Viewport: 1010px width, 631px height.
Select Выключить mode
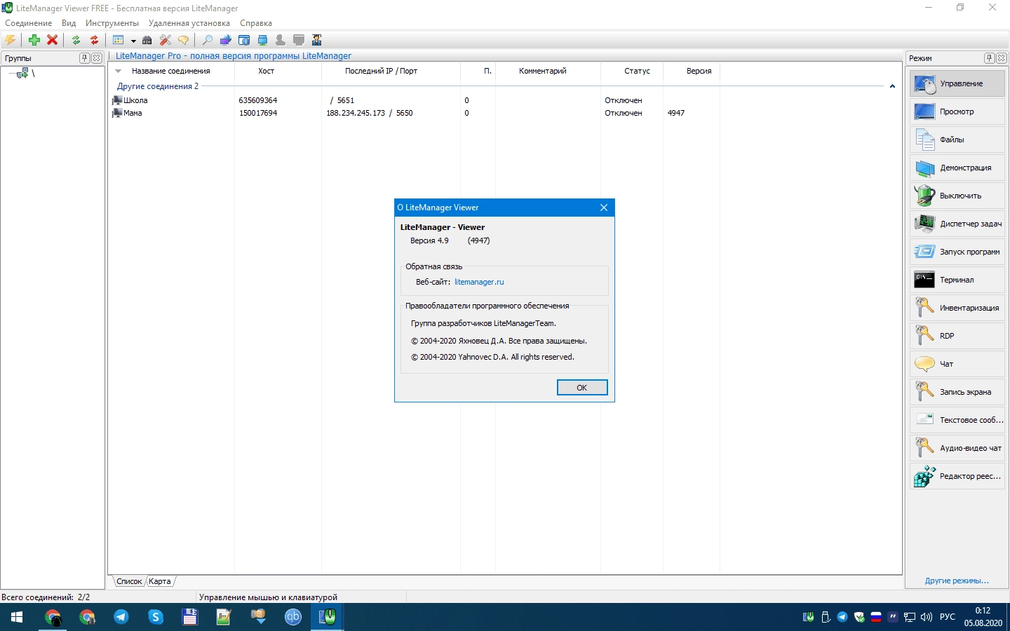[957, 196]
